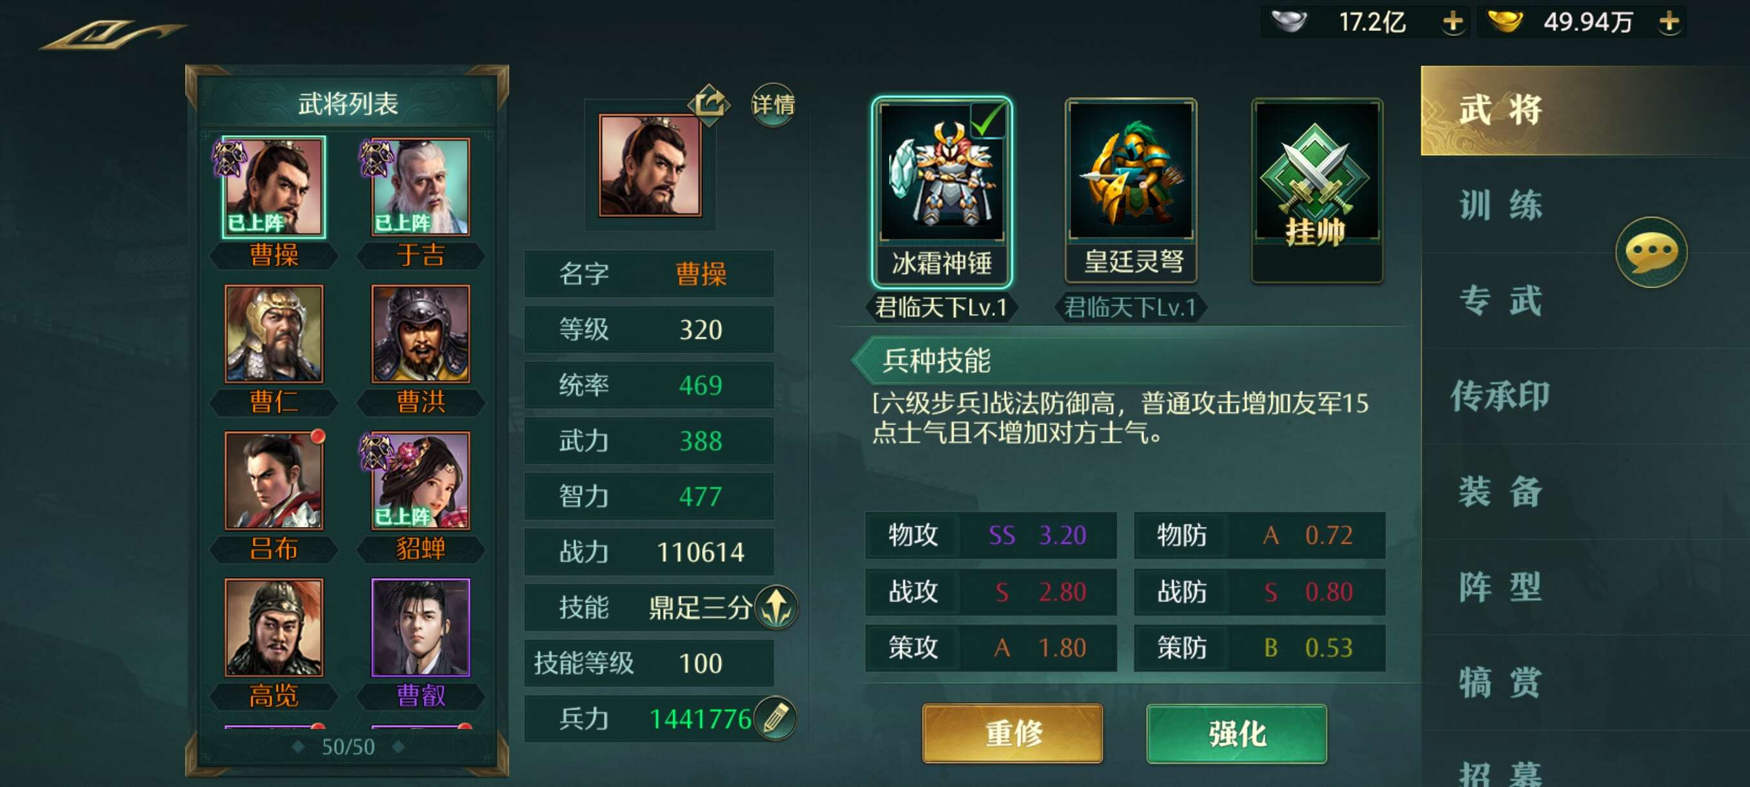Pick 曹叡 purple-framed portrait
Image resolution: width=1750 pixels, height=787 pixels.
[421, 628]
